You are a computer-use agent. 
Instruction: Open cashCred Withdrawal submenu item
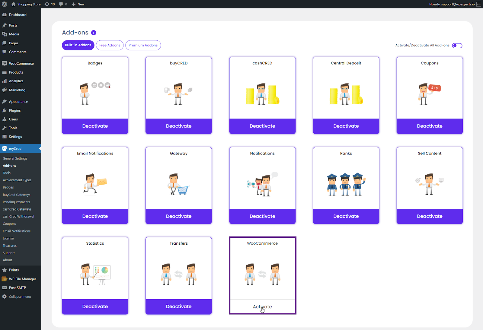(18, 217)
